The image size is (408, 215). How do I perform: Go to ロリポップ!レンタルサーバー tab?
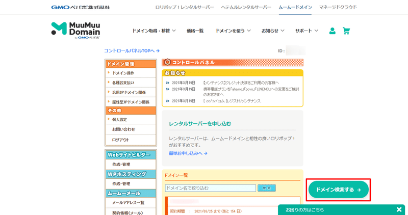pyautogui.click(x=185, y=7)
